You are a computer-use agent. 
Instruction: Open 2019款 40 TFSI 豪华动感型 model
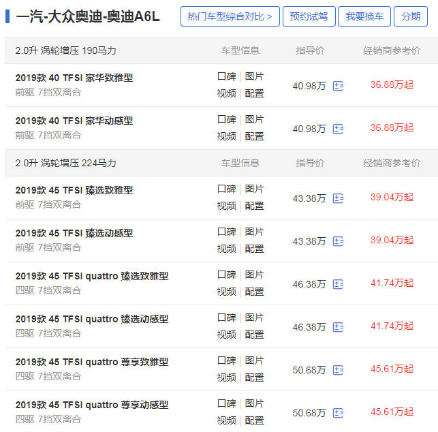74,121
